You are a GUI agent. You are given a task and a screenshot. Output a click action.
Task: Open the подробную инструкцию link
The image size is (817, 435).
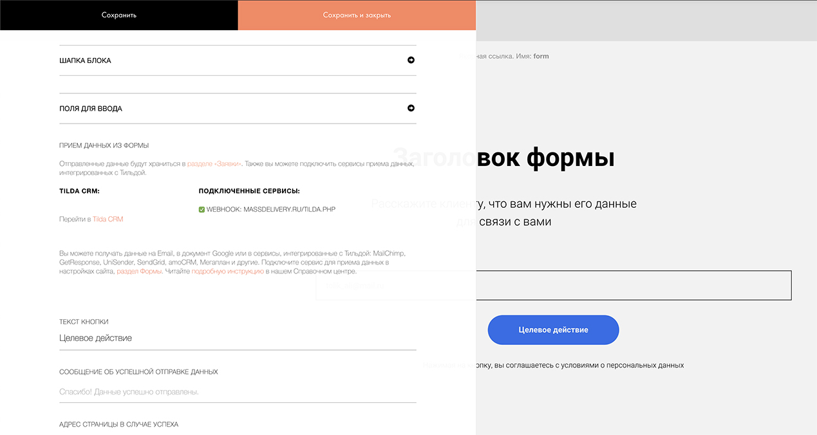(x=228, y=272)
